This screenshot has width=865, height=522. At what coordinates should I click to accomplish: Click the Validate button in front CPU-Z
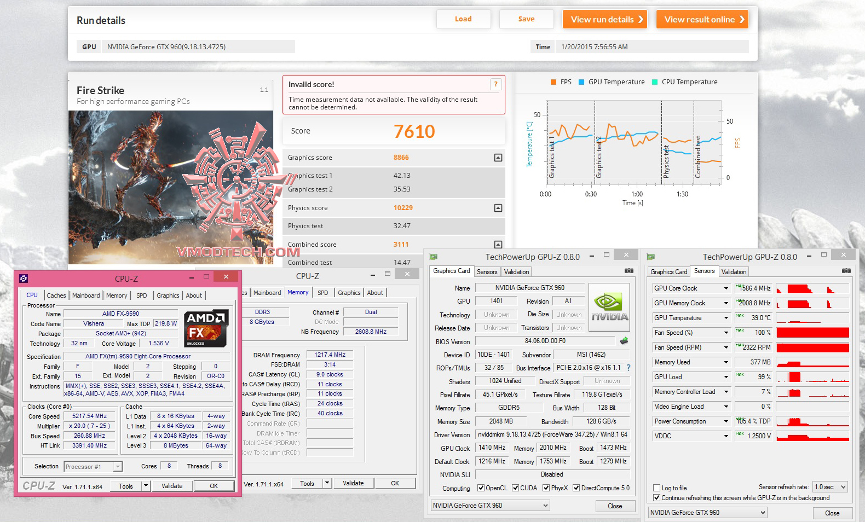coord(172,486)
